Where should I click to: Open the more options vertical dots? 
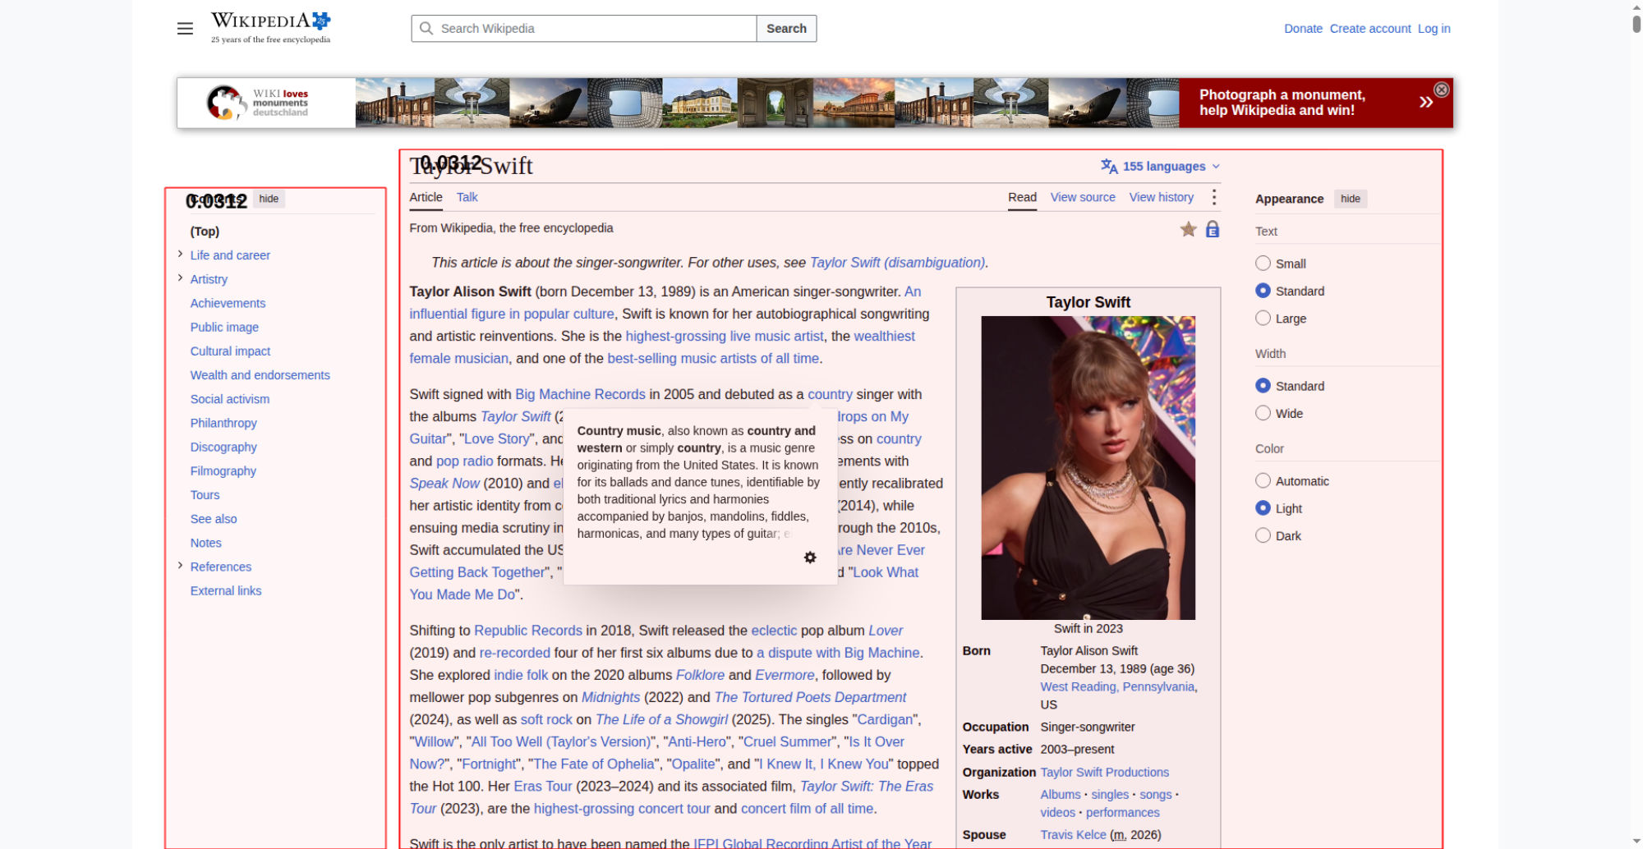tap(1213, 197)
